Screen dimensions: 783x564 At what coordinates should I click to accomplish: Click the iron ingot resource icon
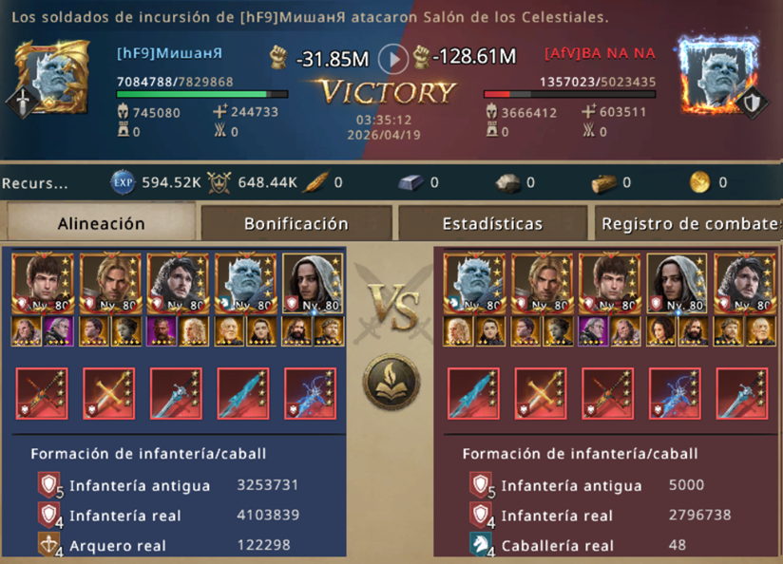[411, 182]
